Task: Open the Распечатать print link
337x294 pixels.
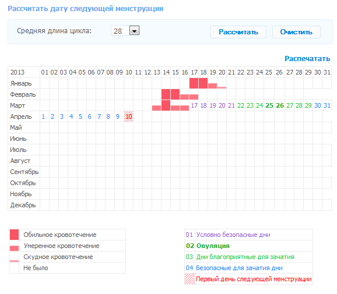Action: coord(307,58)
